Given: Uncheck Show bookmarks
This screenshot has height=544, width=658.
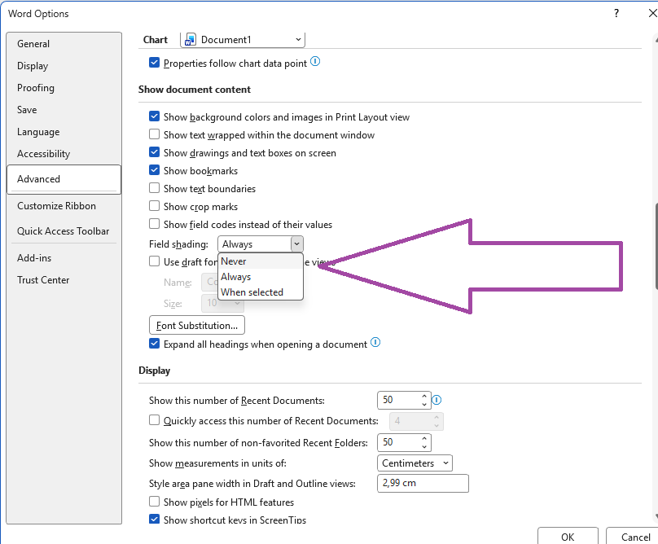Looking at the screenshot, I should click(154, 170).
